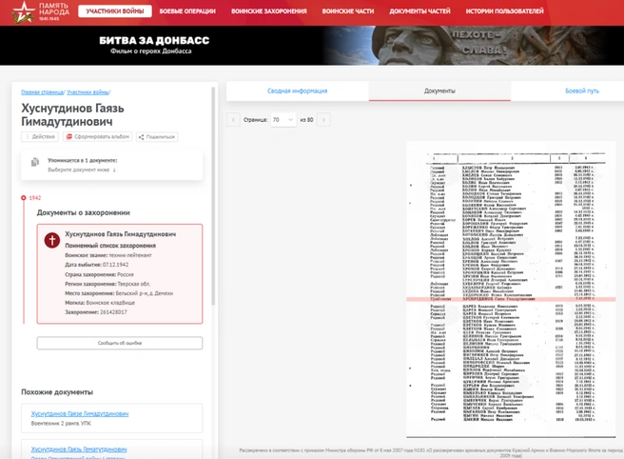This screenshot has width=624, height=459.
Task: Click Воинское звание техник-лейтенант text
Action: [x=108, y=255]
